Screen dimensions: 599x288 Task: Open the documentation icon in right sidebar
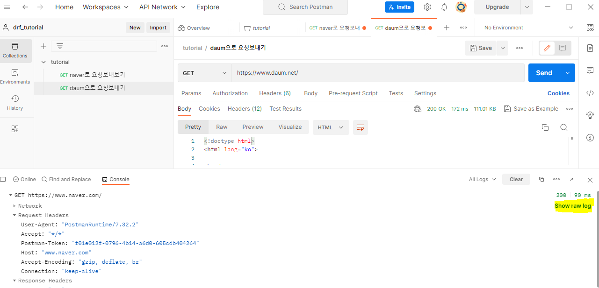point(590,48)
